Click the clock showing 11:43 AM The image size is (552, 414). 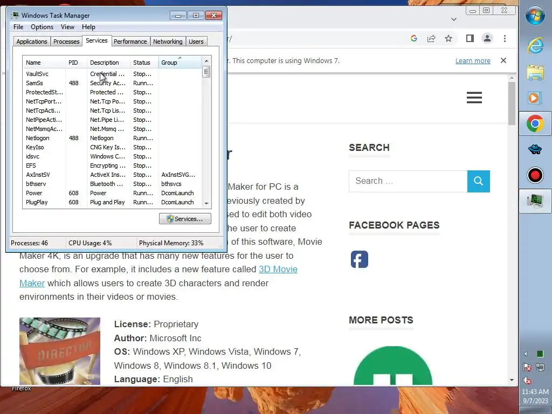(x=535, y=391)
